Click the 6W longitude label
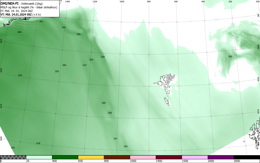The image size is (260, 163). point(176,2)
